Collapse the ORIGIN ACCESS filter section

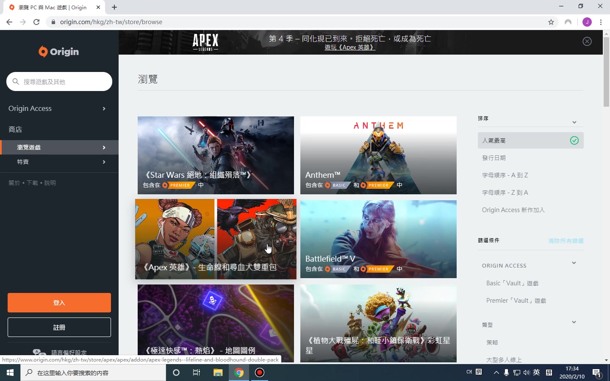[574, 262]
